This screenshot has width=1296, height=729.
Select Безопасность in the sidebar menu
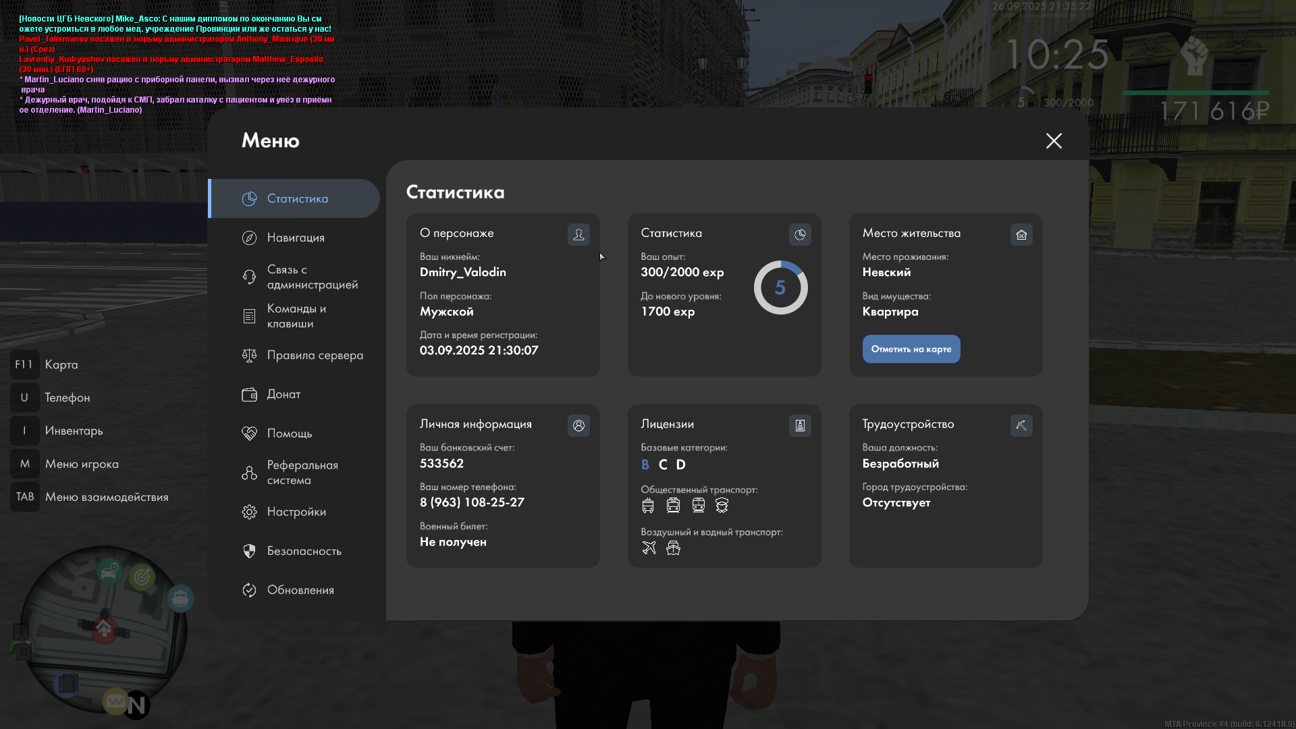point(304,551)
